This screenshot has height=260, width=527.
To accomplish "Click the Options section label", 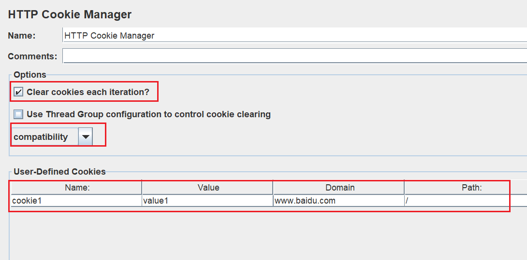I will click(x=30, y=74).
